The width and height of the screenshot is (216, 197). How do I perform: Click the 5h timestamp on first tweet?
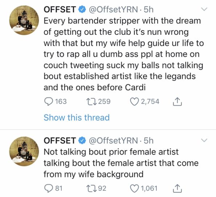(x=148, y=9)
